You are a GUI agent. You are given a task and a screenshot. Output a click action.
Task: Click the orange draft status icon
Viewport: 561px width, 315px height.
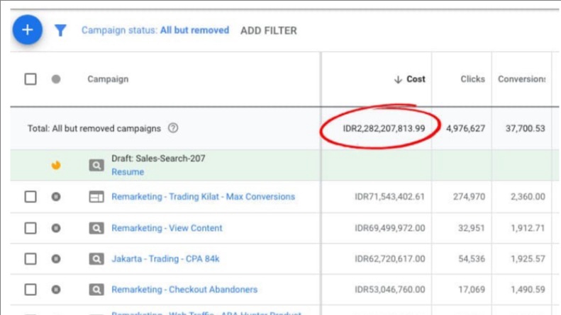click(56, 165)
